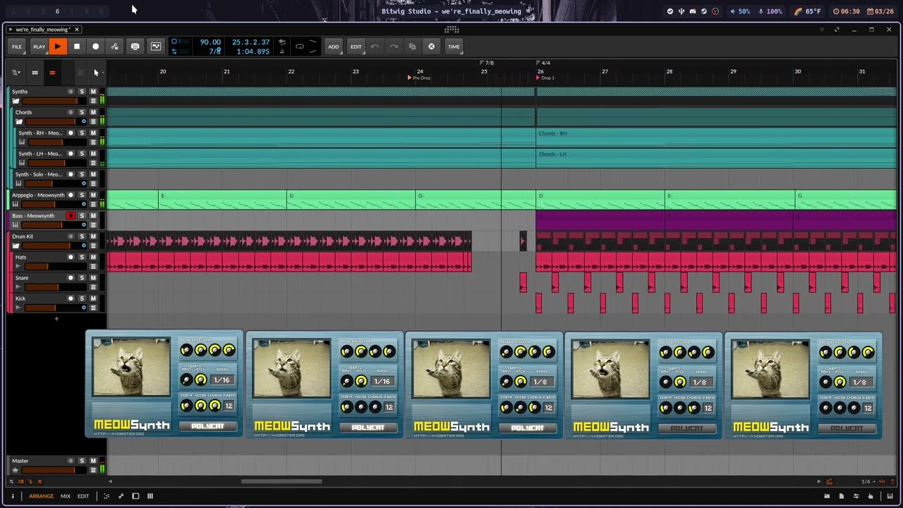Click the Pre-Drop cue marker
The image size is (903, 508).
coord(419,78)
